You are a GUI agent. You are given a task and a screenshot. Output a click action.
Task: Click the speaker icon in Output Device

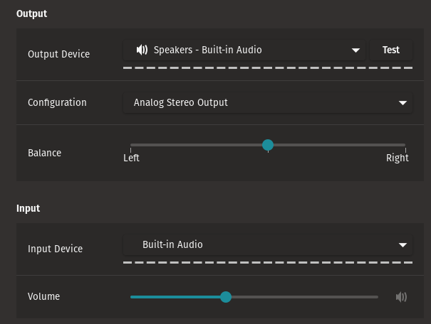pyautogui.click(x=142, y=50)
